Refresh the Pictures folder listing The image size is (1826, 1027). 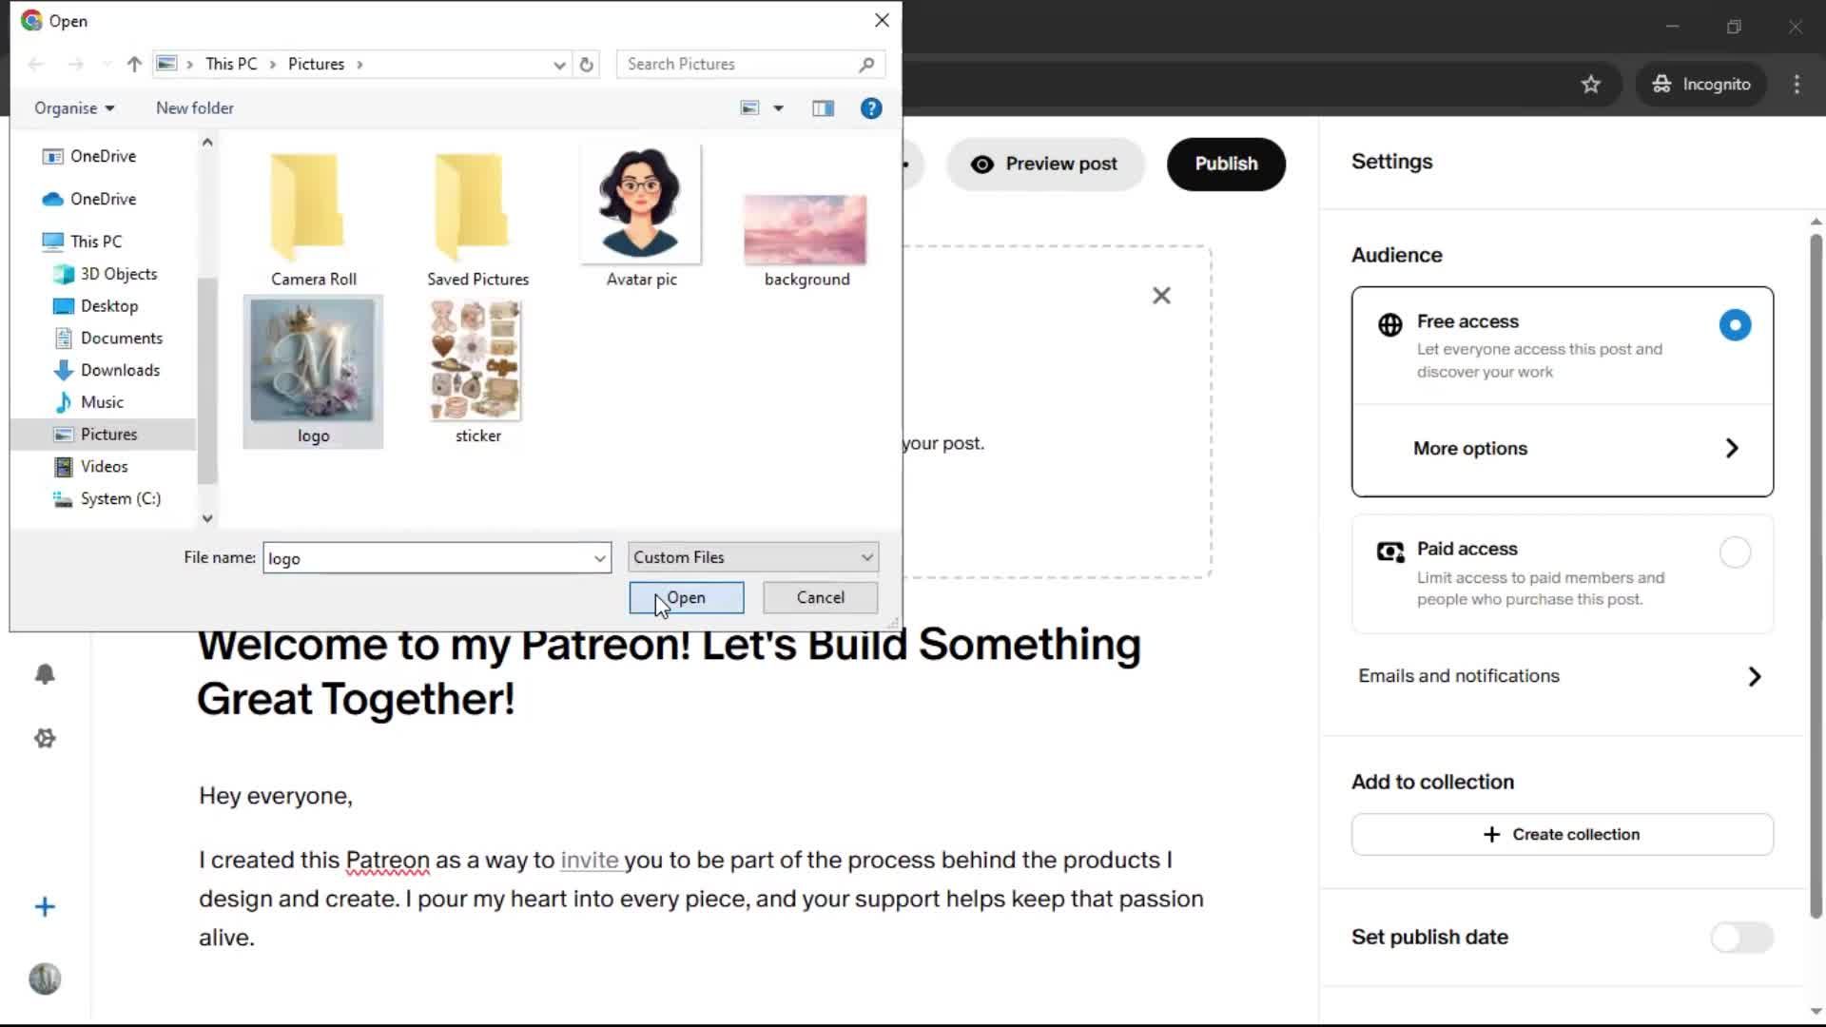pos(587,64)
